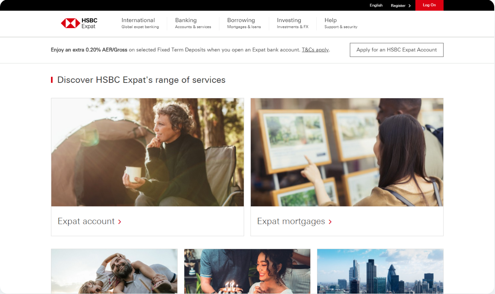495x294 pixels.
Task: Click the Register link
Action: pyautogui.click(x=398, y=6)
